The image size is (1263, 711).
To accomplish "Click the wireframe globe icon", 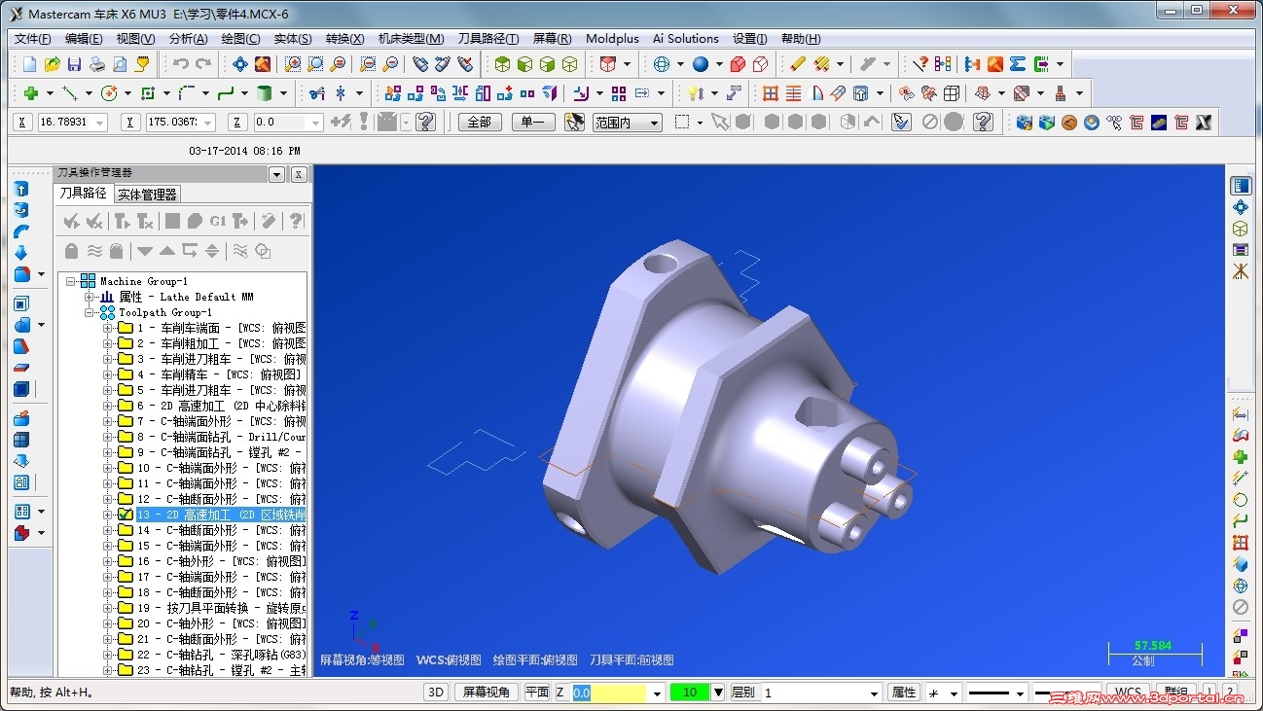I will click(662, 64).
